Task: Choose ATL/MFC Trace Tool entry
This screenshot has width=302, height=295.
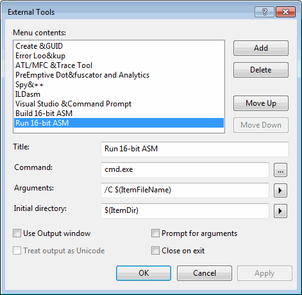Action: point(119,65)
